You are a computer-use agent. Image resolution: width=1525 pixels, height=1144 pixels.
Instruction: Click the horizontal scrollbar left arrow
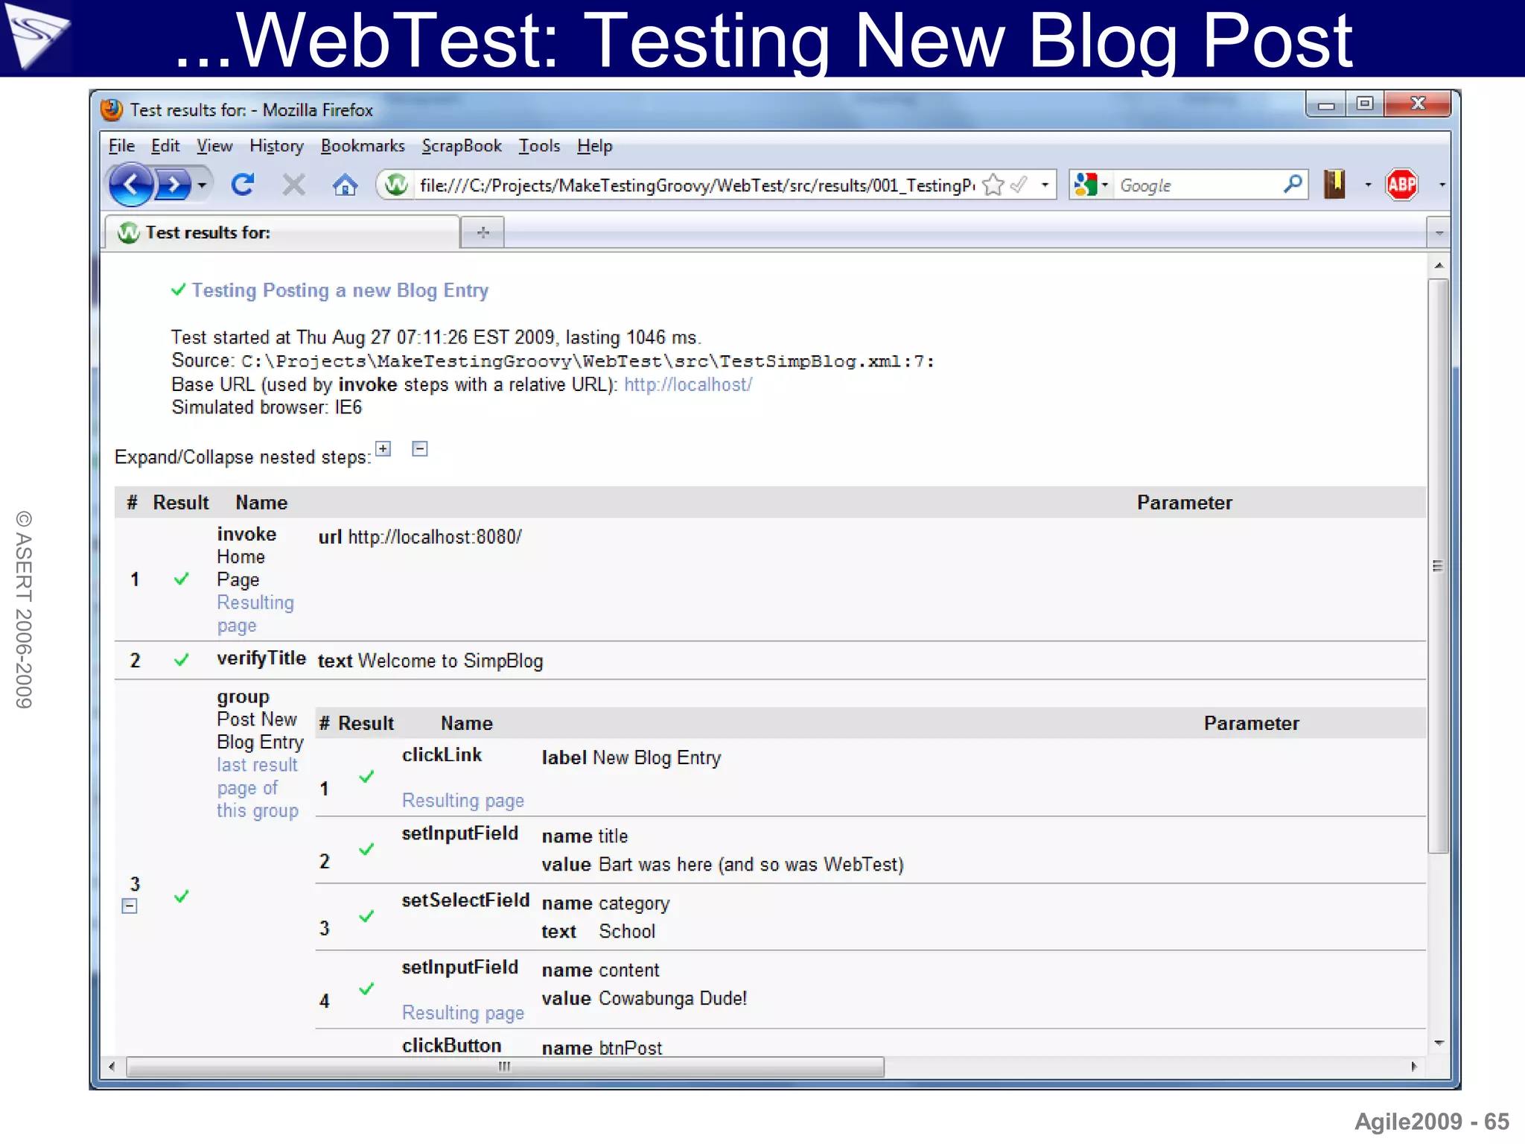coord(112,1067)
